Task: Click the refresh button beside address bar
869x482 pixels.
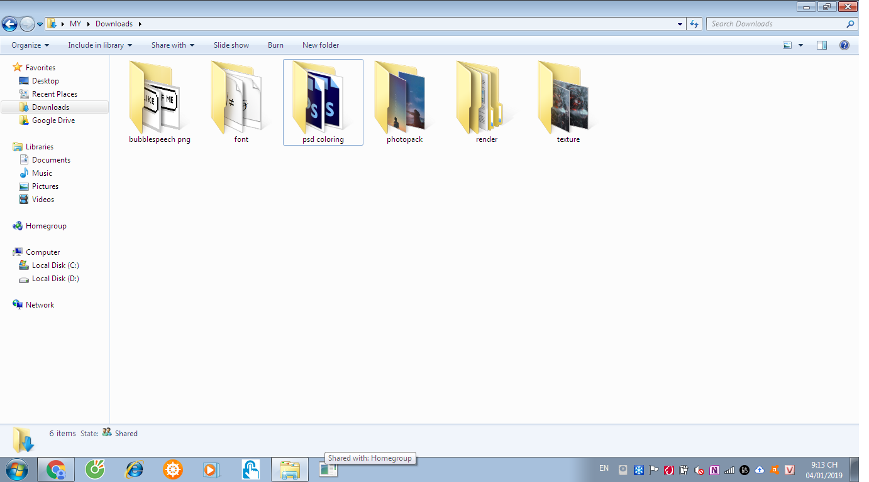Action: click(694, 24)
